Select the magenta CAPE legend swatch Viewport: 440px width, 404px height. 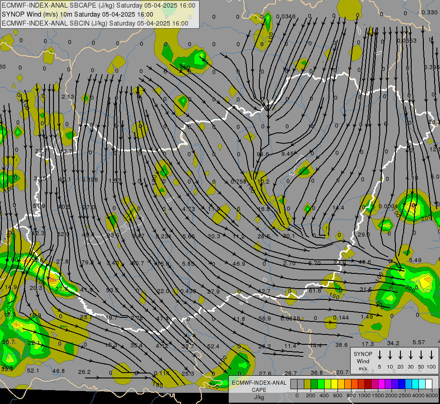click(x=382, y=384)
